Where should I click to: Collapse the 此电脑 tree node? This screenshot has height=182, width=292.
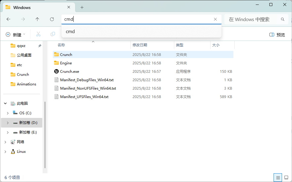[x=5, y=103]
